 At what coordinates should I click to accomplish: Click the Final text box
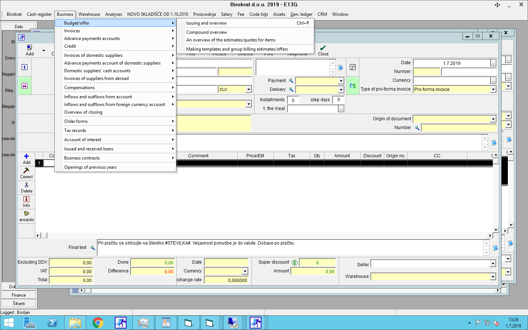tap(290, 247)
